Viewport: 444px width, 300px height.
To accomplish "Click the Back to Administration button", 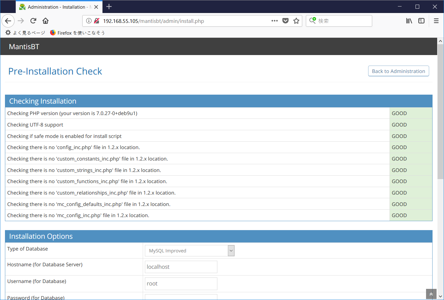I will (398, 71).
